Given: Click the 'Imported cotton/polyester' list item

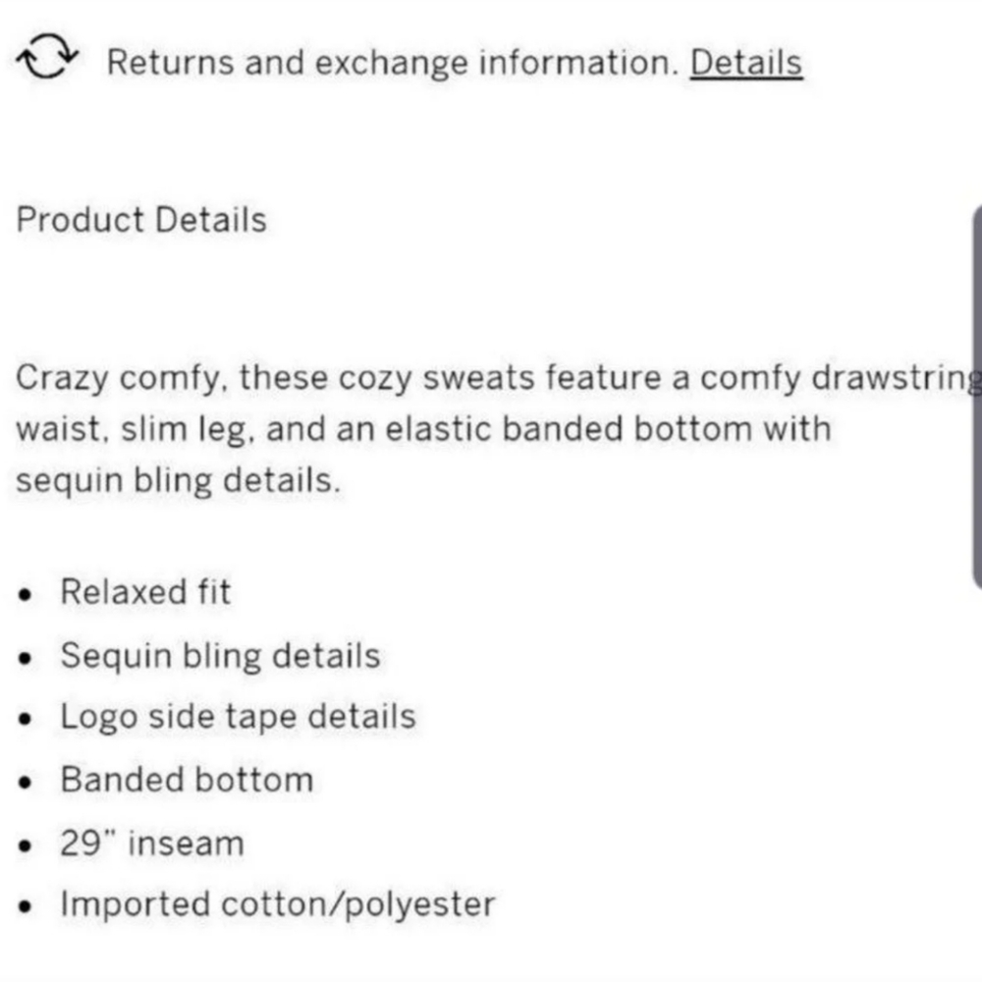Looking at the screenshot, I should click(278, 904).
